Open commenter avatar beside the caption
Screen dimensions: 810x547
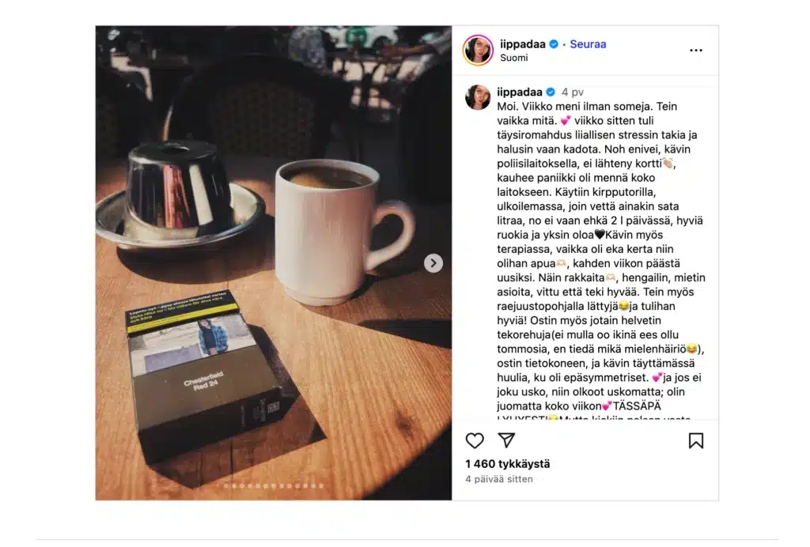tap(478, 97)
